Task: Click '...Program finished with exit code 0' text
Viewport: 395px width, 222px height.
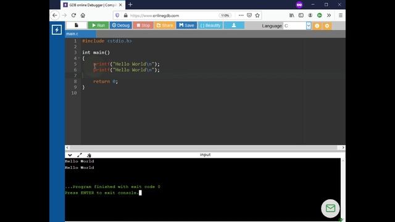Action: (x=112, y=187)
